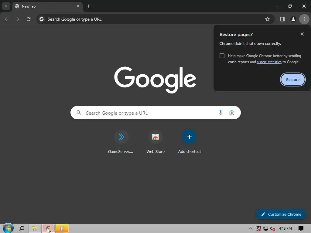Click the Add shortcut plus button
Viewport: 311px width, 233px height.
[190, 137]
